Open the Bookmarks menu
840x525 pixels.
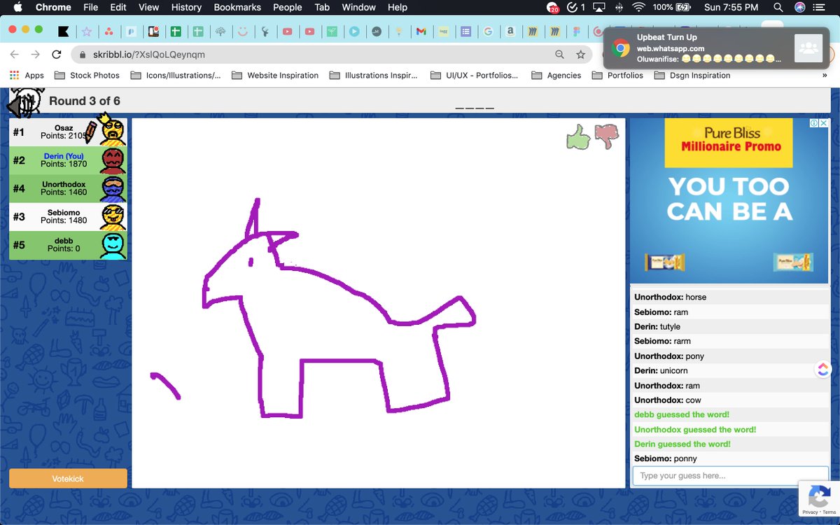click(237, 8)
